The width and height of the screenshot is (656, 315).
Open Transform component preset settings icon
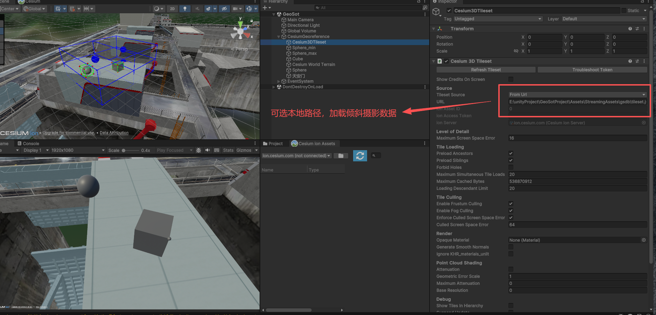tap(637, 29)
